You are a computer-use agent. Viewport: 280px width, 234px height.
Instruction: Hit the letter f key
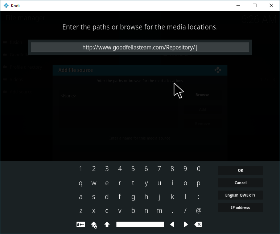coord(120,197)
